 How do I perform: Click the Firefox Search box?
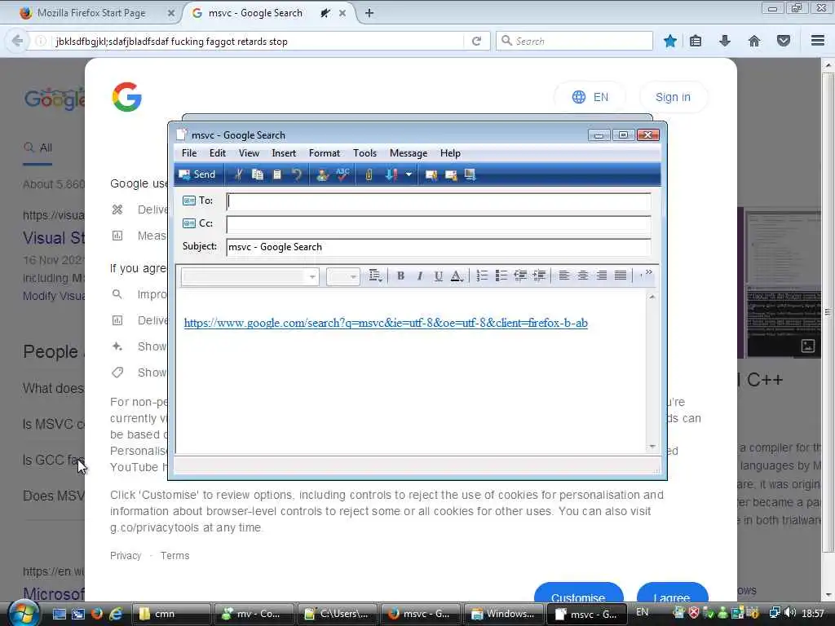(574, 41)
